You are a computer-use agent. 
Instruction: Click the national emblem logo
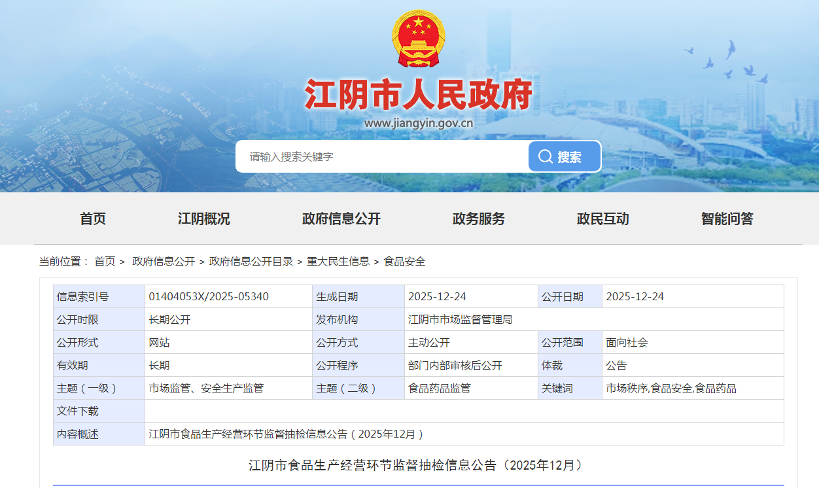point(418,38)
